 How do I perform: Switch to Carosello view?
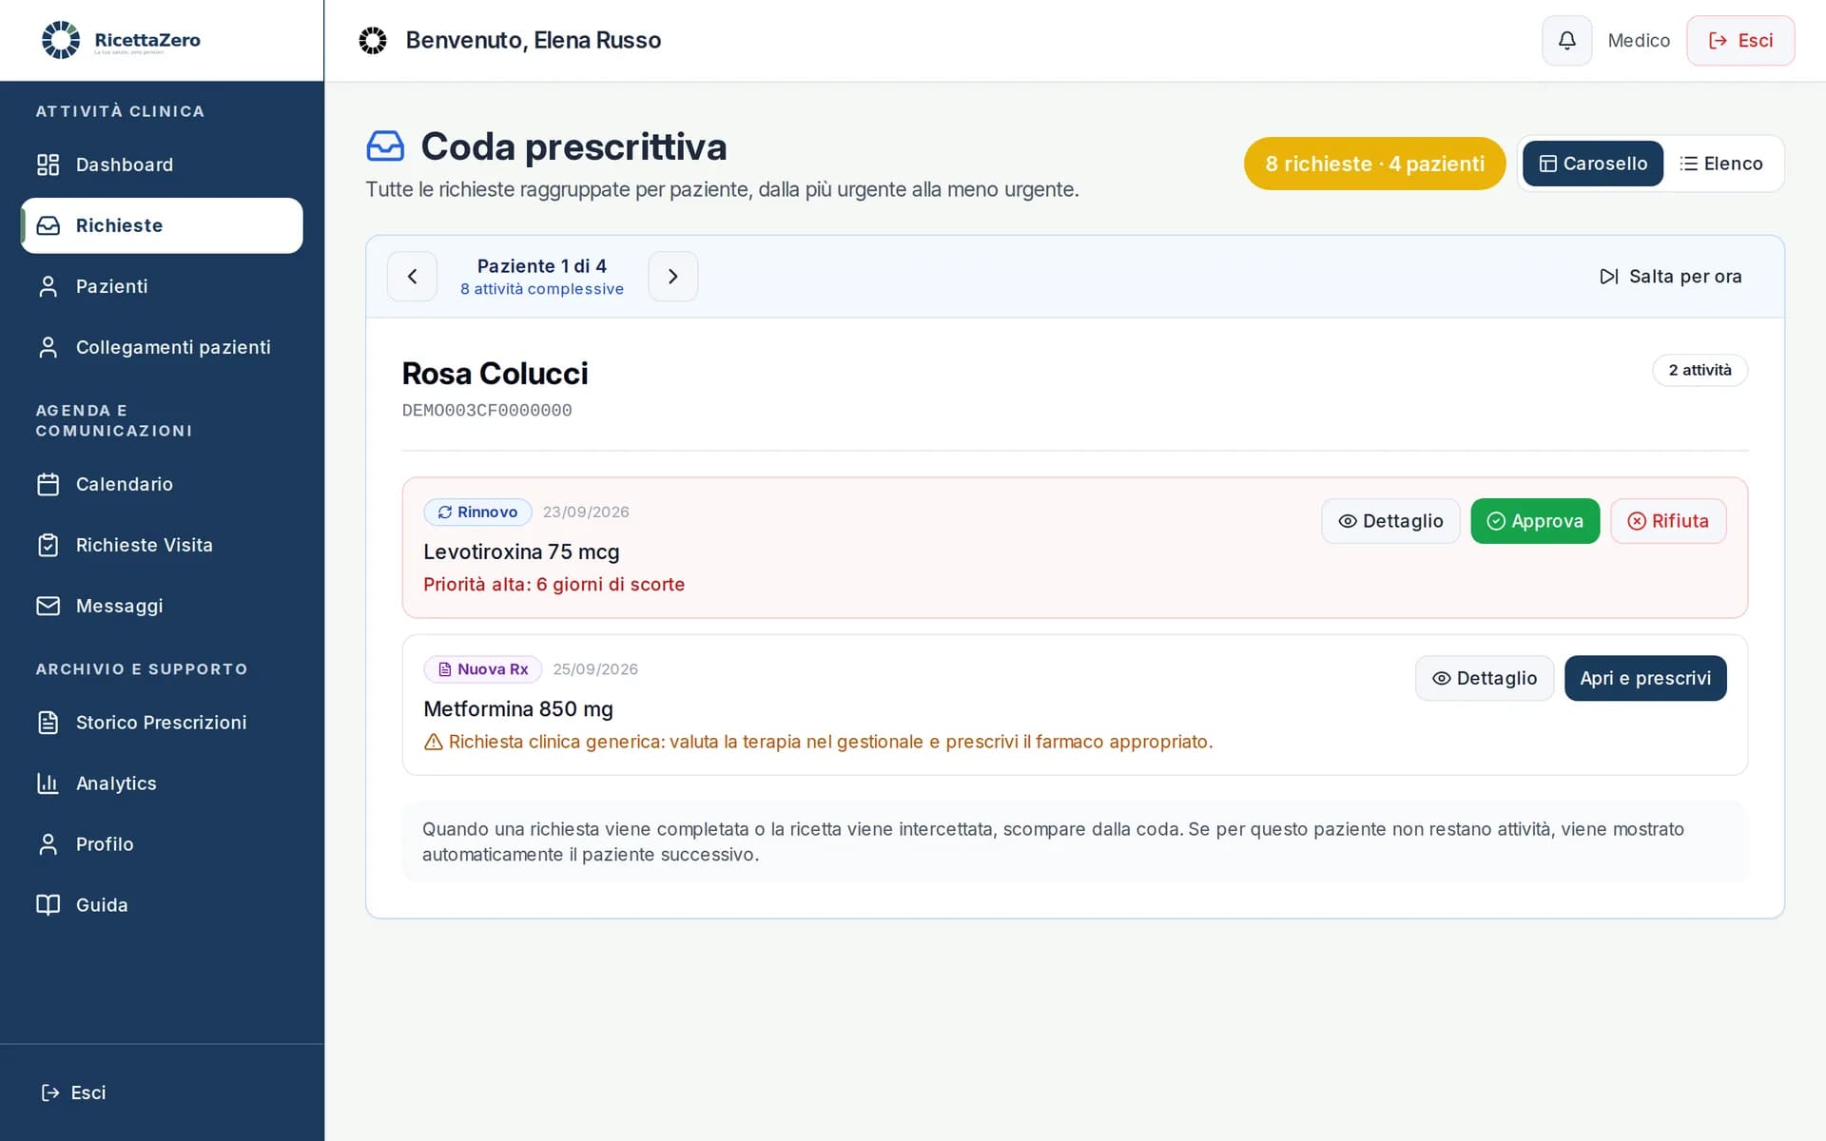(1592, 164)
